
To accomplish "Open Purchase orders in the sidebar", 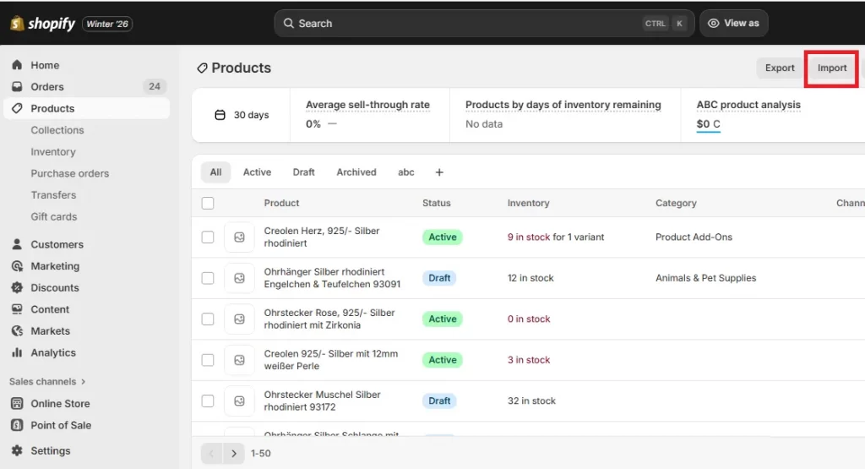I will pos(70,173).
